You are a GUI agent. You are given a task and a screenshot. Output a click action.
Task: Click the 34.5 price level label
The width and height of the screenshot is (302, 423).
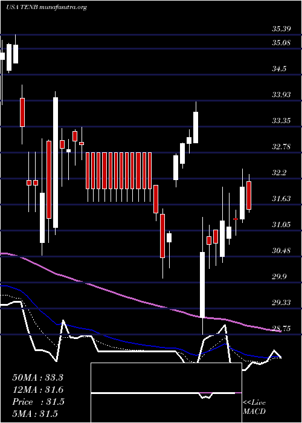[x=279, y=69]
